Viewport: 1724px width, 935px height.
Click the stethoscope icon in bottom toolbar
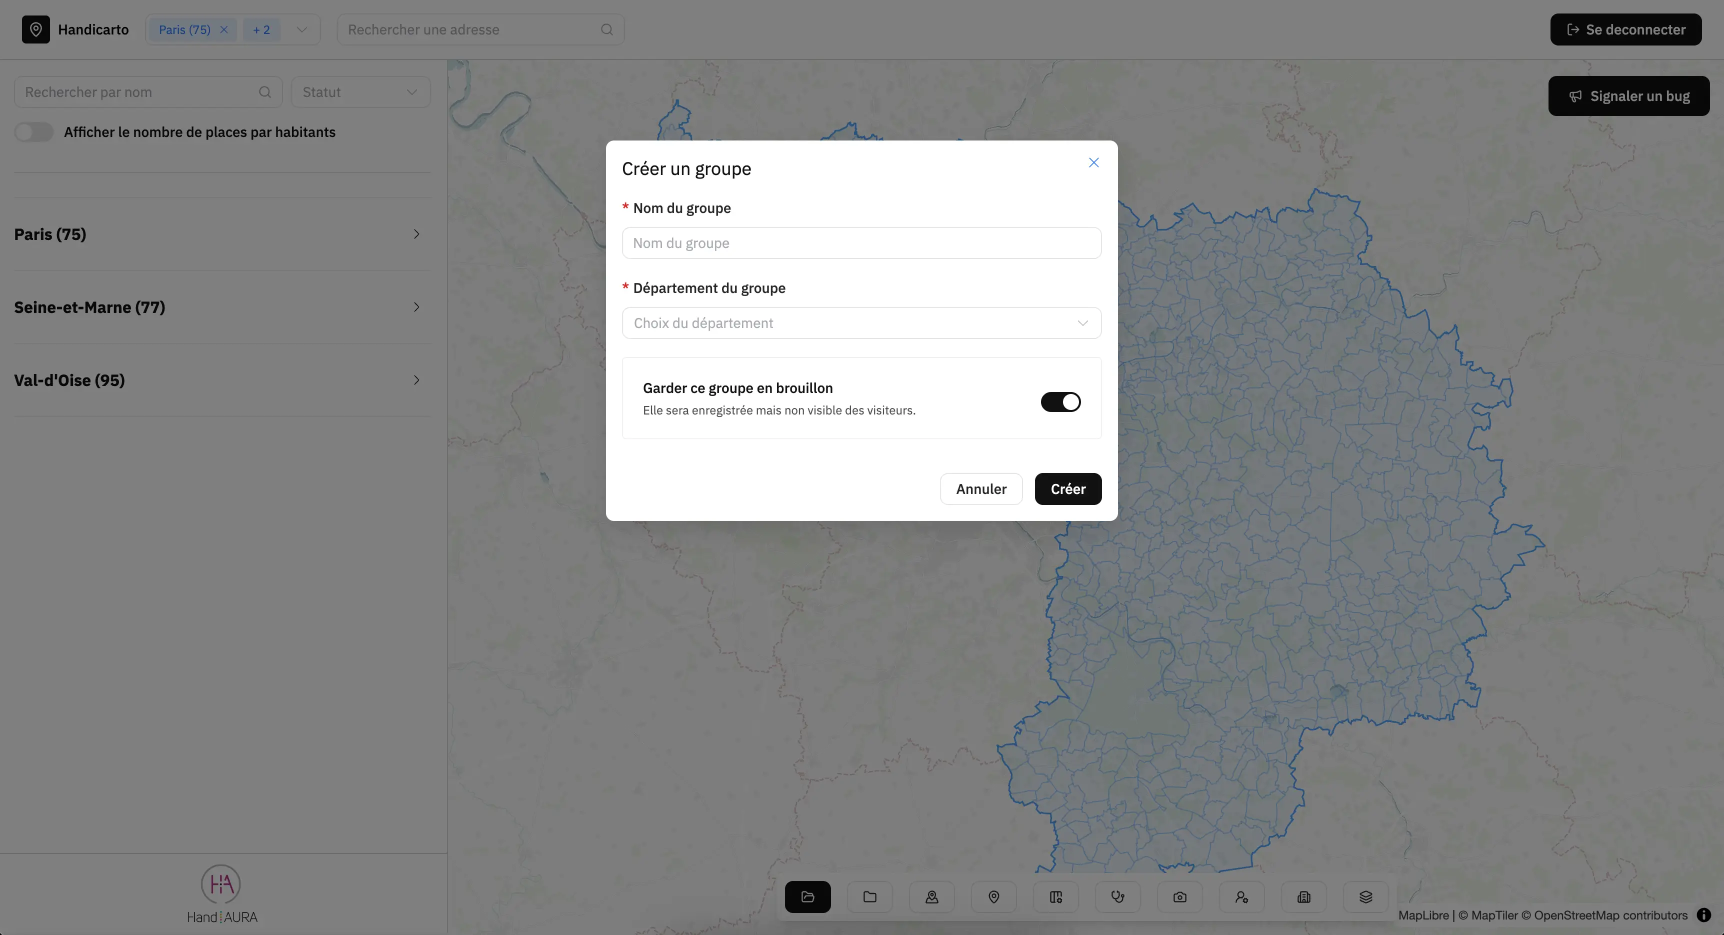click(1117, 897)
